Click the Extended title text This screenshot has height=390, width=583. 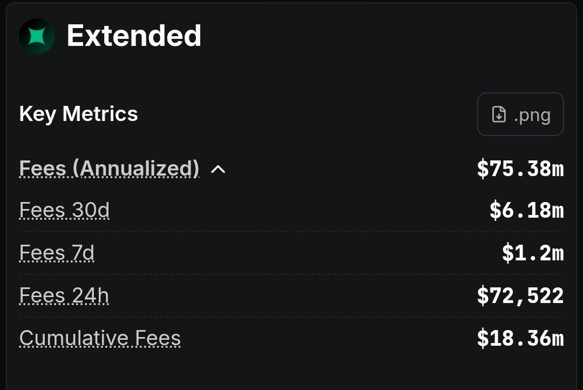(134, 36)
